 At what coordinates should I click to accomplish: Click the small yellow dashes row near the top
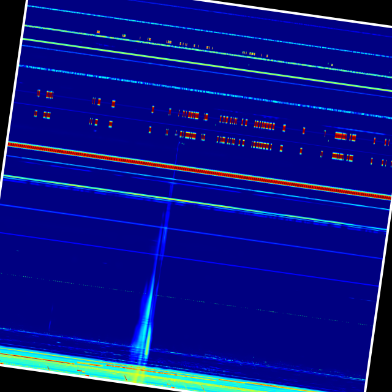(x=184, y=44)
